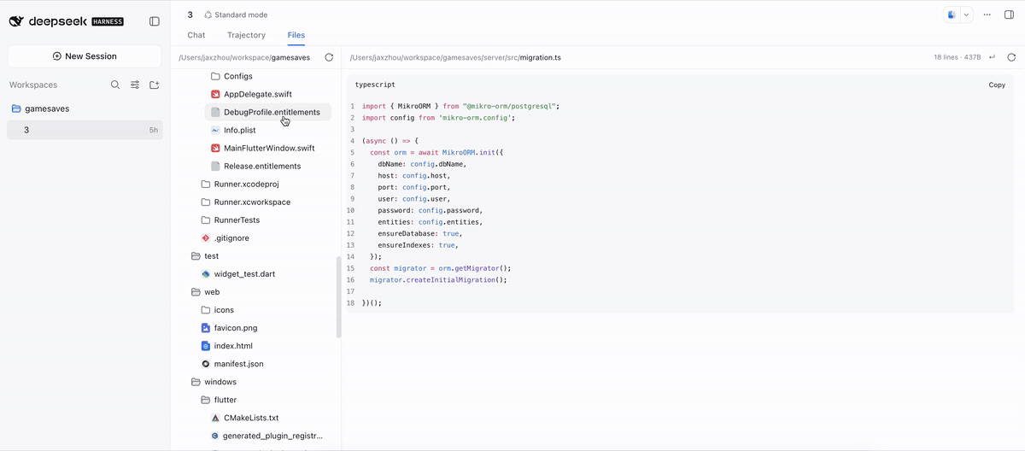The height and width of the screenshot is (451, 1025).
Task: Select the Files tab
Action: click(x=296, y=35)
